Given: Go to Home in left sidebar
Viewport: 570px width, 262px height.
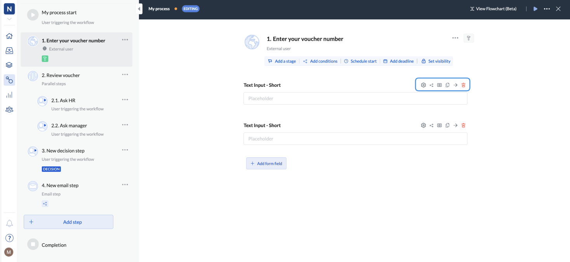Looking at the screenshot, I should 9,36.
